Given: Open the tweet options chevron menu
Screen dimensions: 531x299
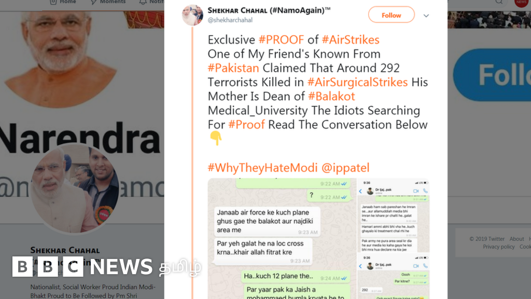Looking at the screenshot, I should pyautogui.click(x=426, y=16).
